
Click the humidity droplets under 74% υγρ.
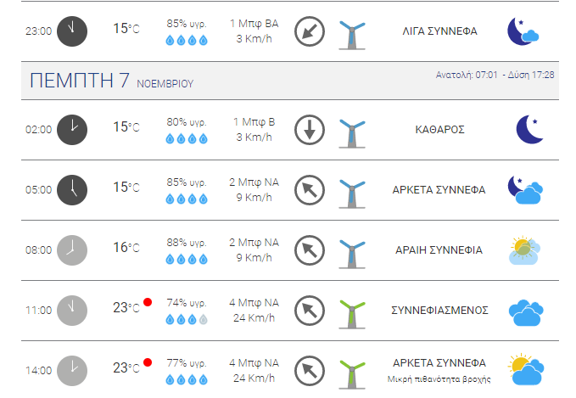click(187, 319)
